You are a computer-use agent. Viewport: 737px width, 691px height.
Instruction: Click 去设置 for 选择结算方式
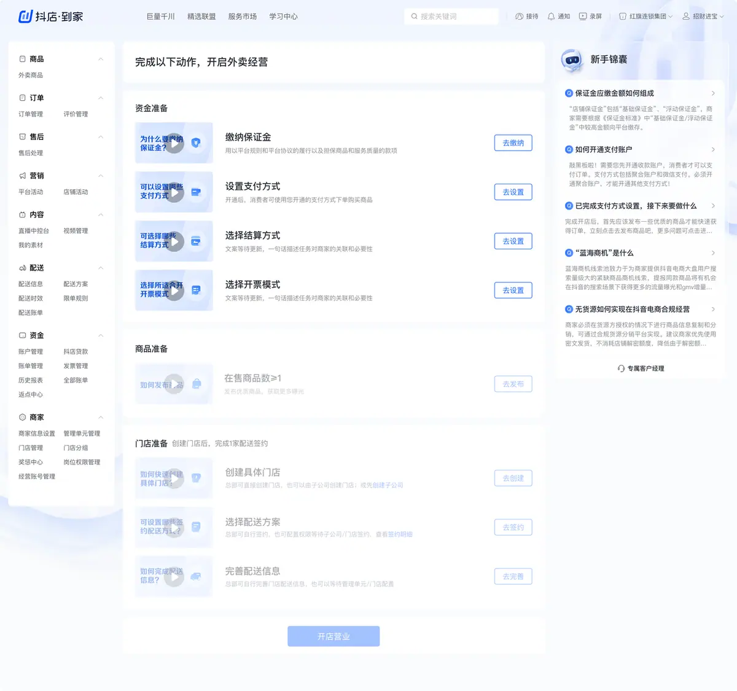(x=513, y=241)
